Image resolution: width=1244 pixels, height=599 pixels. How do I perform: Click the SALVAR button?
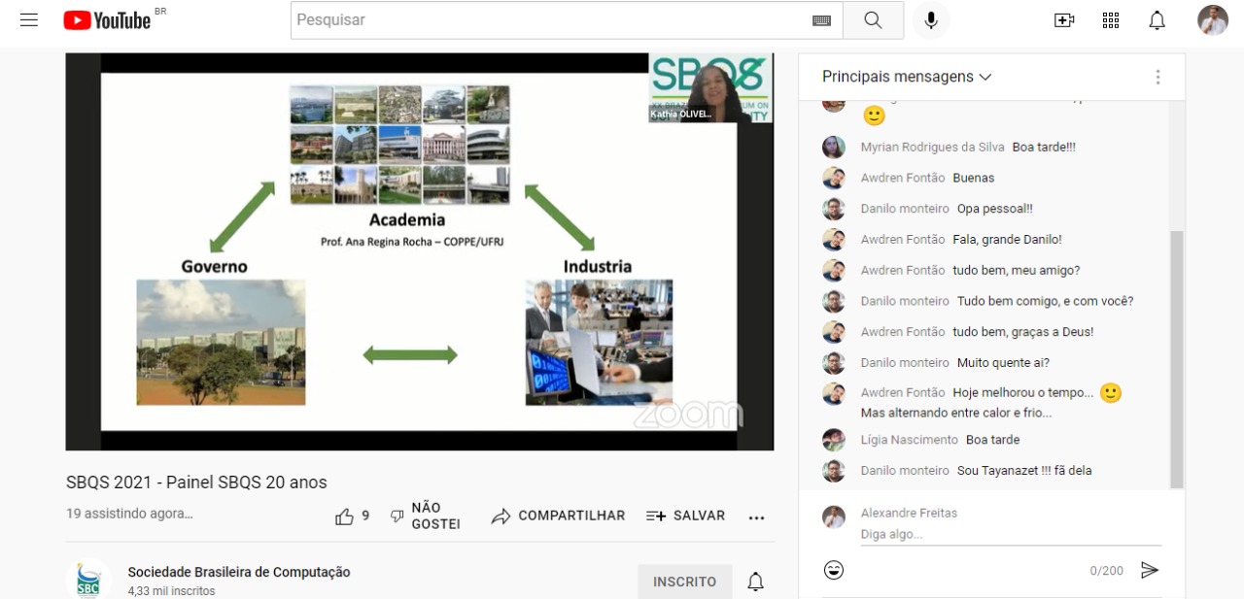685,516
